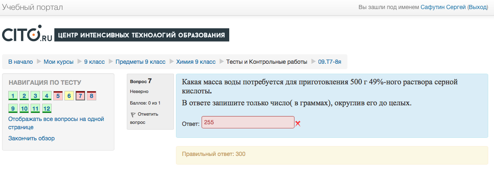Open 'В начало' breadcrumb link
The width and height of the screenshot is (494, 186).
click(x=21, y=62)
